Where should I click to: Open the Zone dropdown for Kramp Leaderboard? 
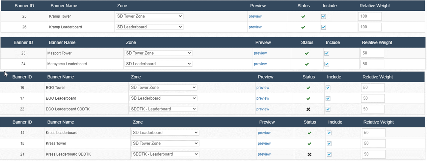[149, 27]
